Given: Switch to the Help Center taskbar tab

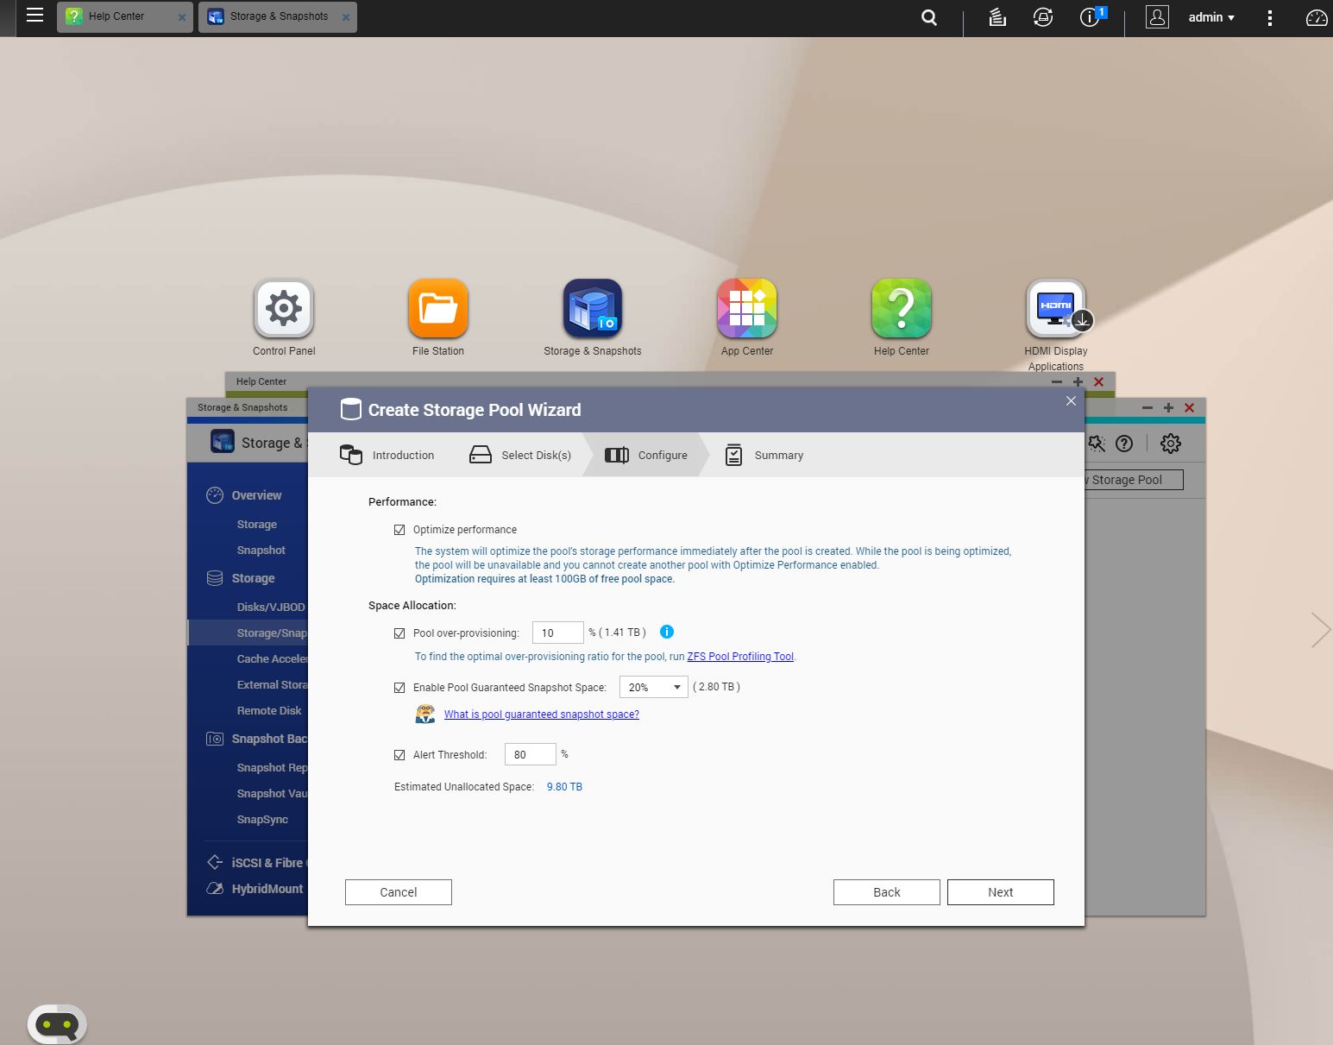Looking at the screenshot, I should [x=116, y=16].
